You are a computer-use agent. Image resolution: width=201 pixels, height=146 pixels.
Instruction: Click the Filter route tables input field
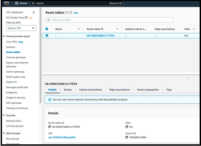tap(109, 20)
